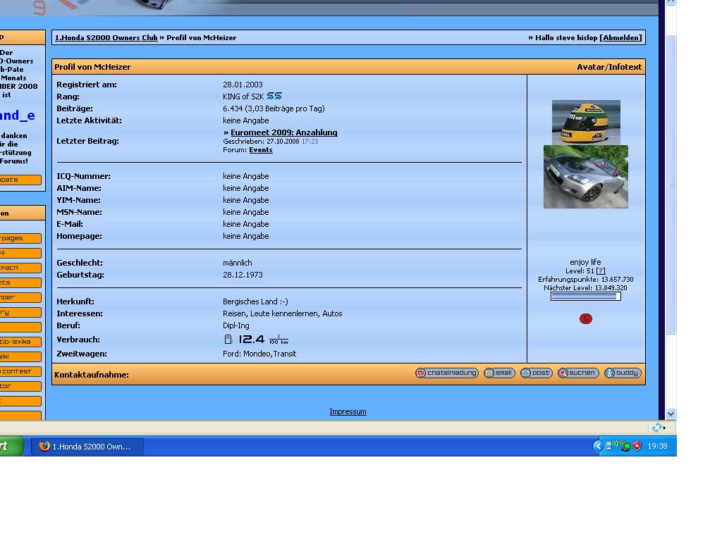Expand hidden system tray icons

coord(598,446)
